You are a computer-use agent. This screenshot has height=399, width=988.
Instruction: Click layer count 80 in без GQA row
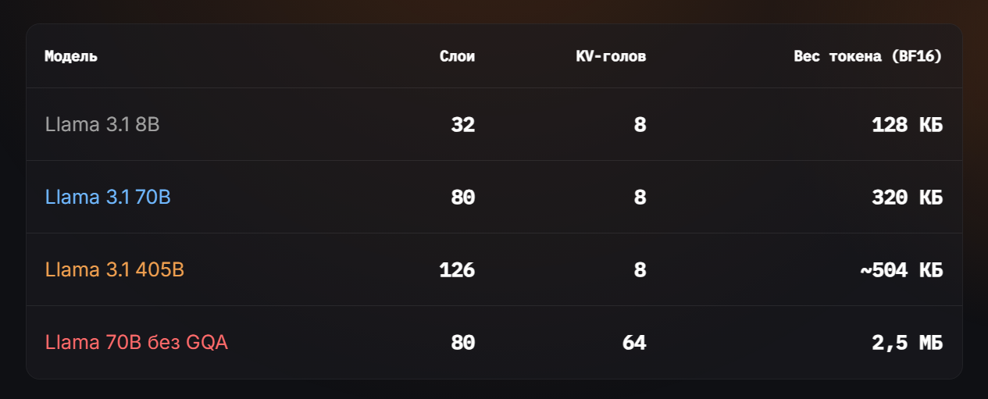tap(463, 342)
